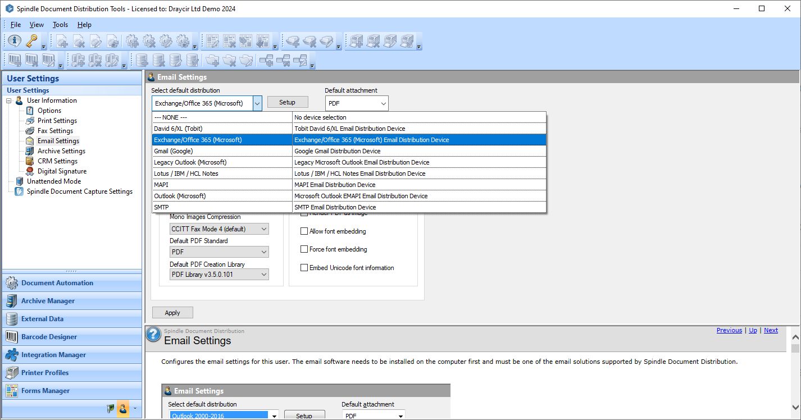Open the View menu

(37, 25)
